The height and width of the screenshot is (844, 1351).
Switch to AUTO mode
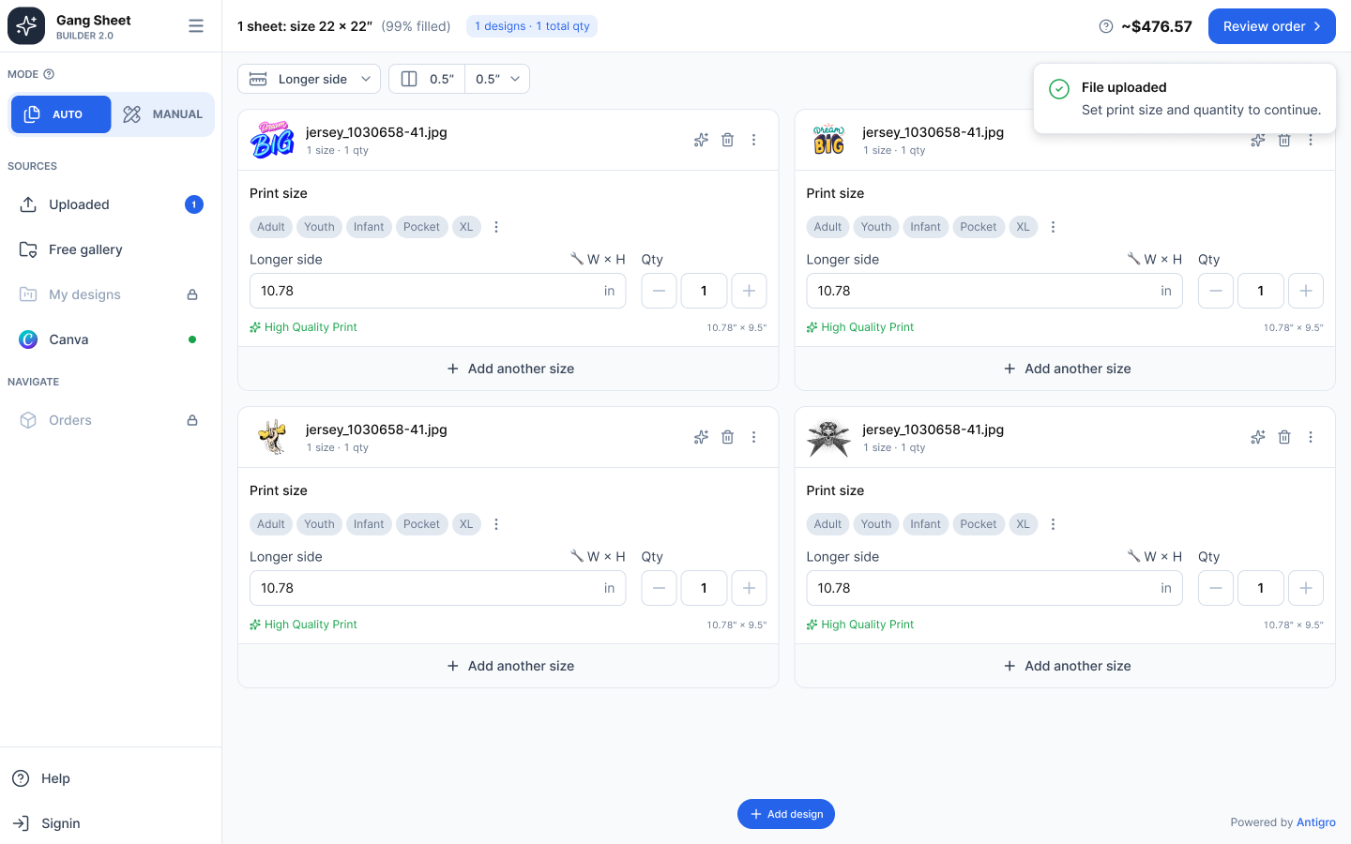61,114
